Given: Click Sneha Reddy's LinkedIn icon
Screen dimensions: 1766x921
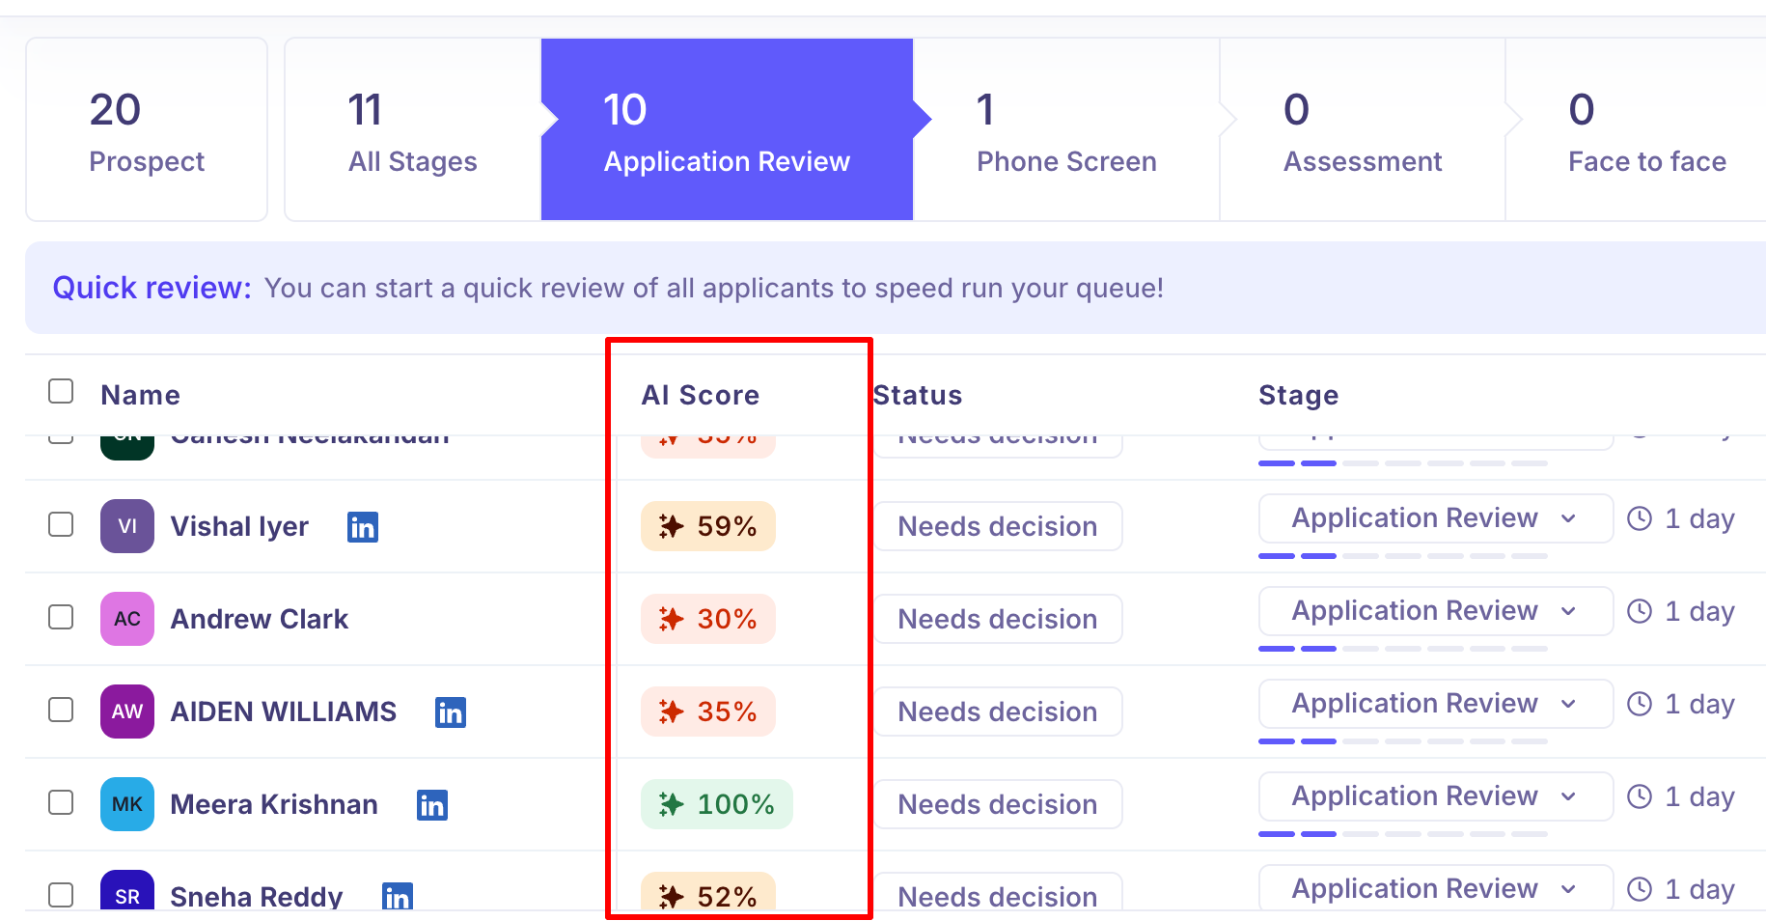Looking at the screenshot, I should (398, 896).
